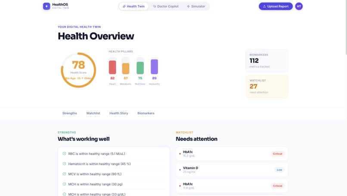The image size is (347, 196).
Task: Switch to the Health Twin view
Action: (133, 6)
